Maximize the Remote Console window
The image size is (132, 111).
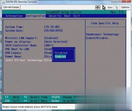pyautogui.click(x=119, y=1)
